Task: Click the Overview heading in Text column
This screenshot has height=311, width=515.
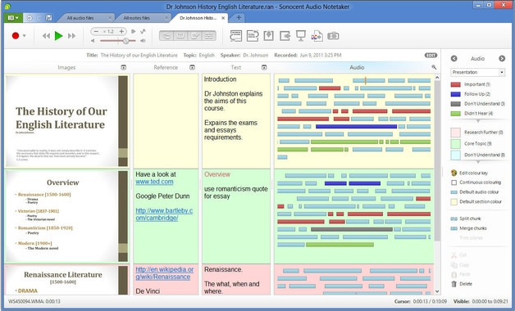Action: tap(217, 174)
